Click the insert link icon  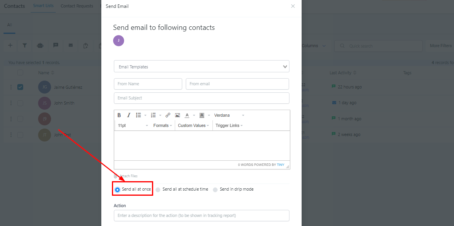point(168,115)
